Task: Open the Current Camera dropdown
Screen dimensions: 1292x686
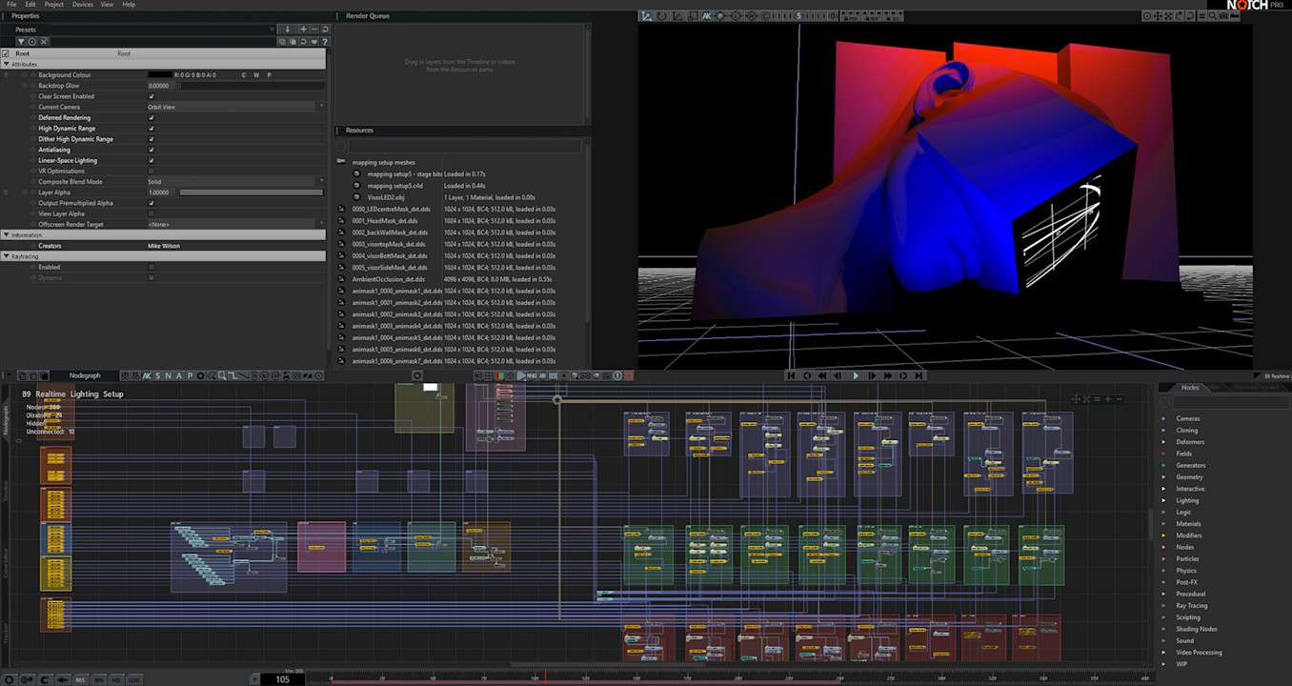Action: pos(235,107)
